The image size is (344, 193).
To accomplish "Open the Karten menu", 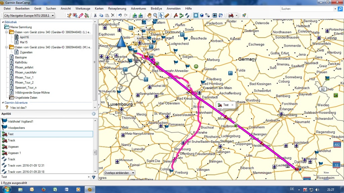I will (99, 8).
